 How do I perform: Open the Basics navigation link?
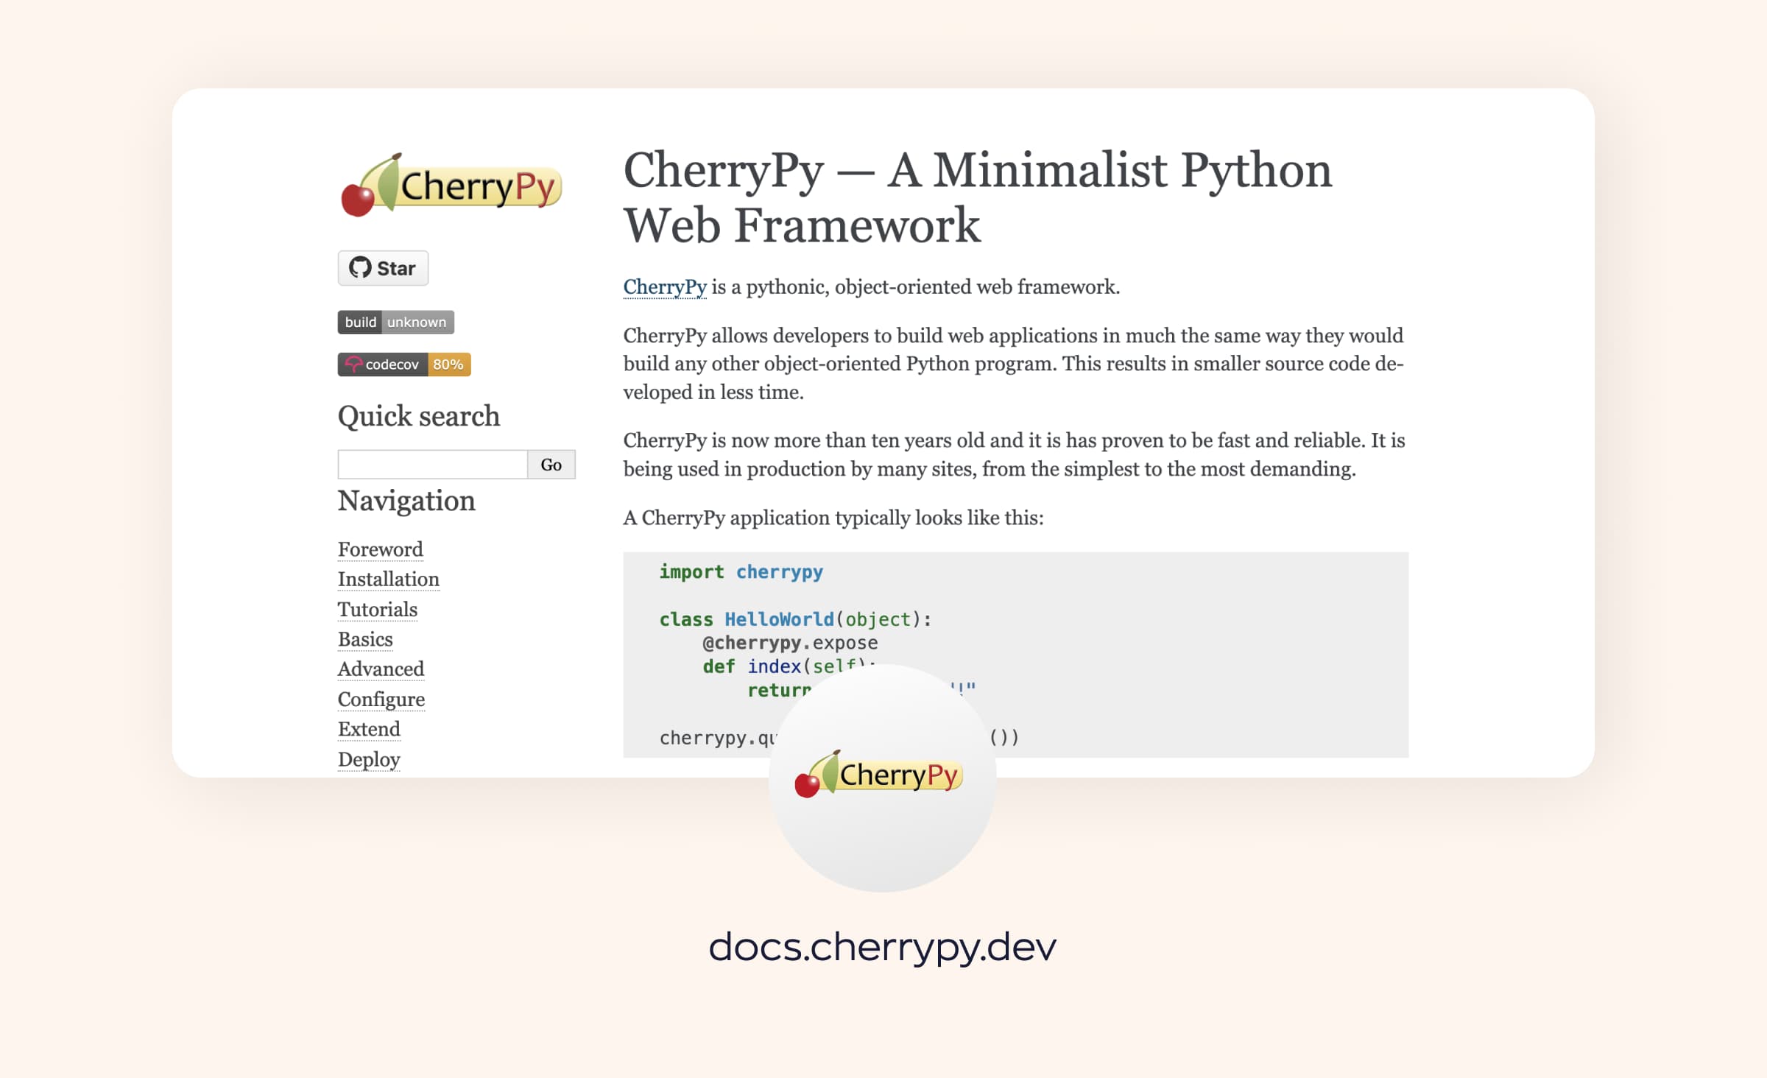(x=365, y=639)
